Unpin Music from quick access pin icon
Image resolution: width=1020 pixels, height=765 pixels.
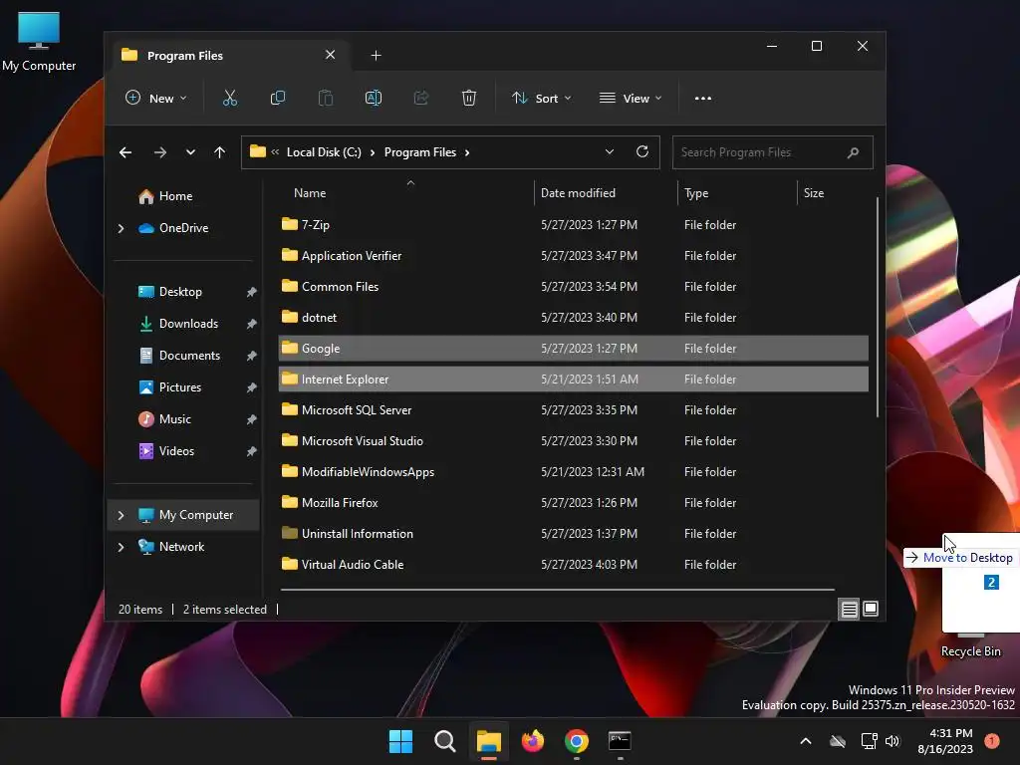(252, 420)
